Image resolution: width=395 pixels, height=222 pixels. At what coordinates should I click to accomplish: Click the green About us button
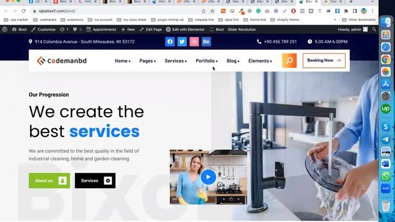pyautogui.click(x=49, y=181)
